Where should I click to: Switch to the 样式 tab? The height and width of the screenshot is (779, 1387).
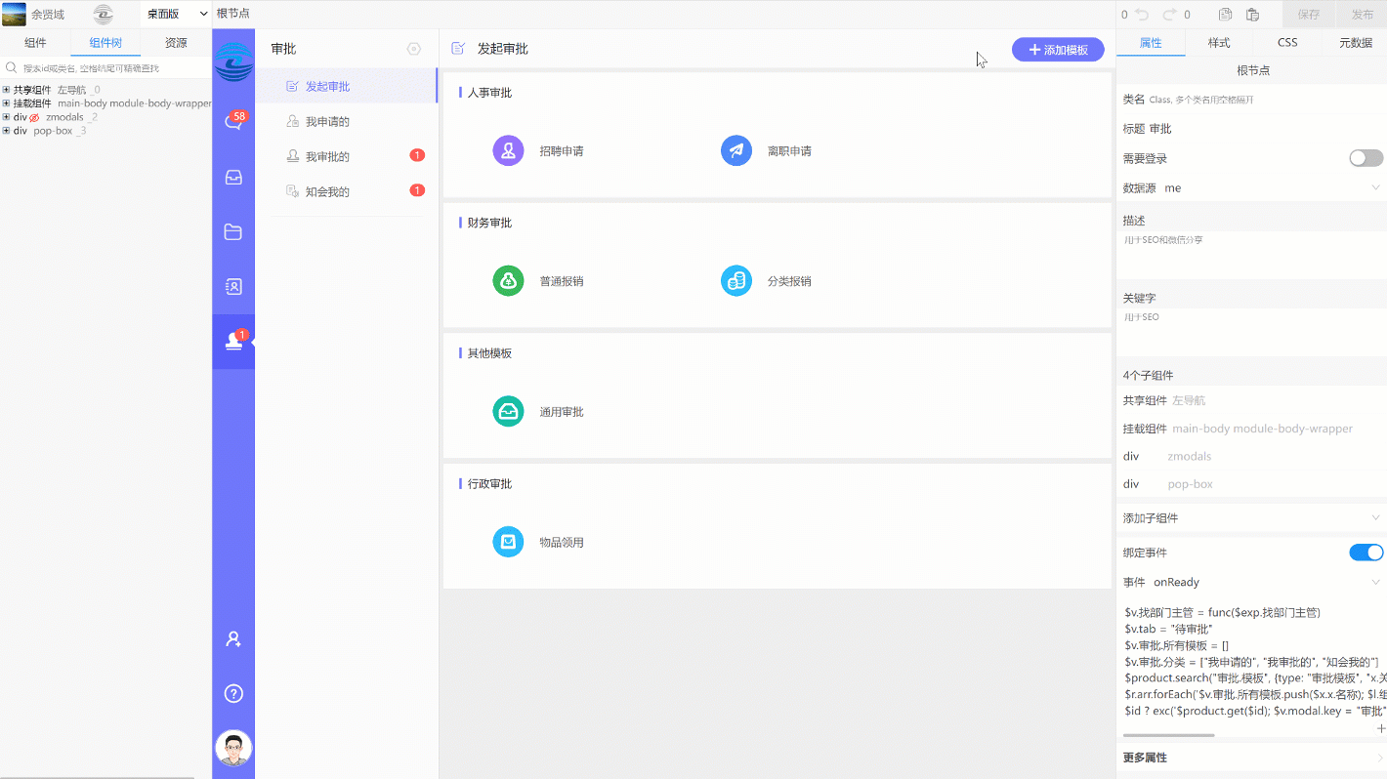pyautogui.click(x=1219, y=43)
